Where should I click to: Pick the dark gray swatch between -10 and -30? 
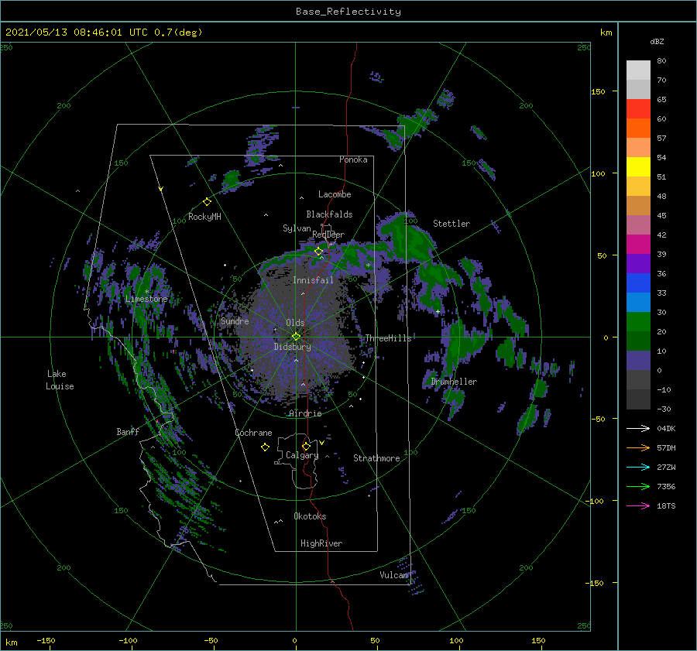click(x=638, y=399)
